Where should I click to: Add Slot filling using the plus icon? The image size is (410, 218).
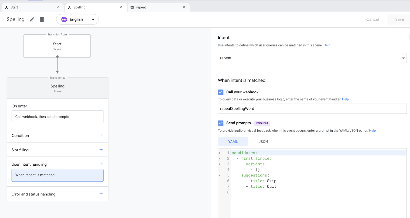point(101,150)
